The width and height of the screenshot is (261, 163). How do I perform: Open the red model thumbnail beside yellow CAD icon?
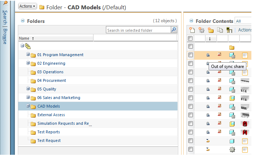click(245, 124)
